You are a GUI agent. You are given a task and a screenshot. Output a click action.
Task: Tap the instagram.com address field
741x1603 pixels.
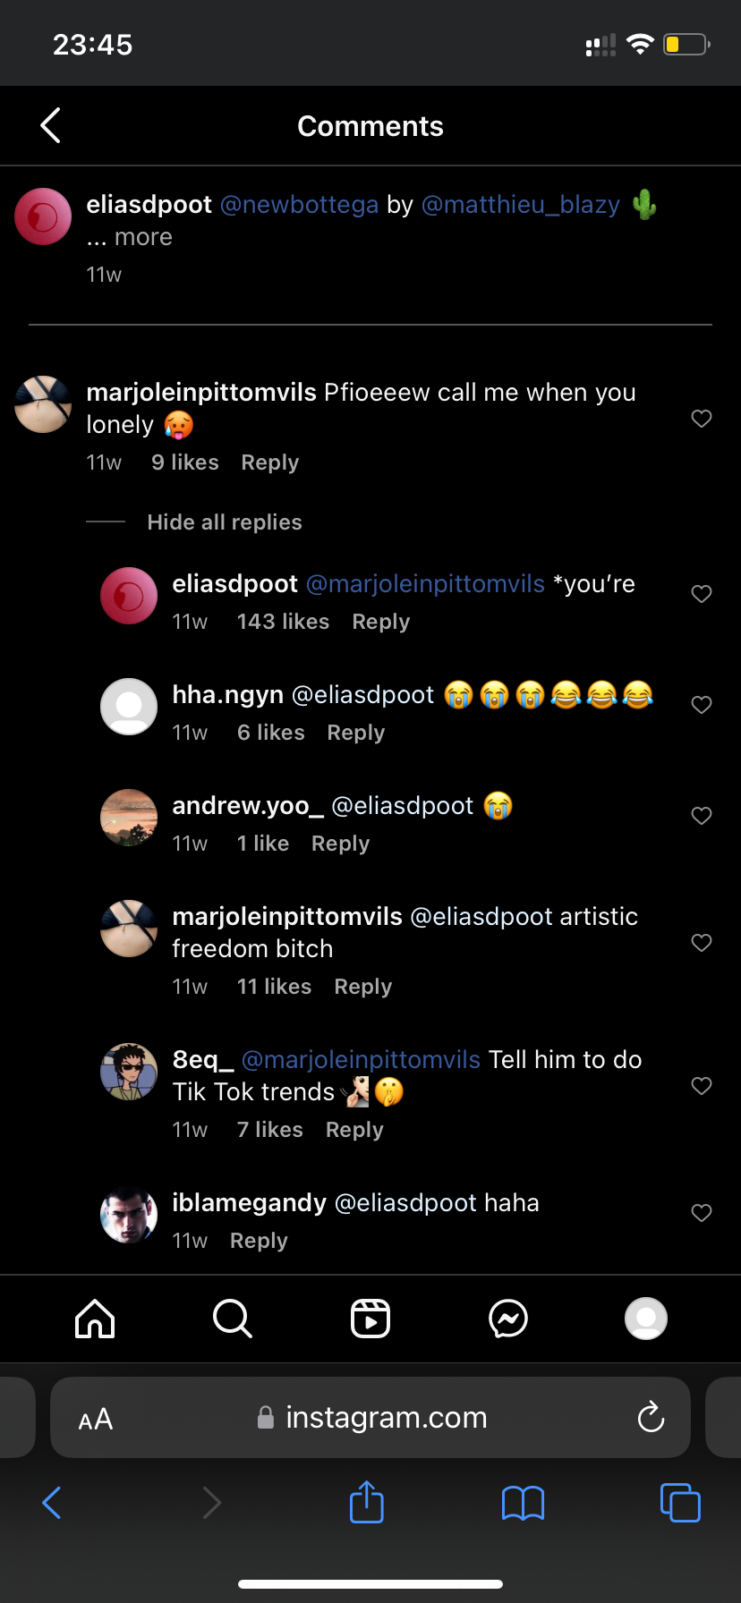(x=385, y=1418)
